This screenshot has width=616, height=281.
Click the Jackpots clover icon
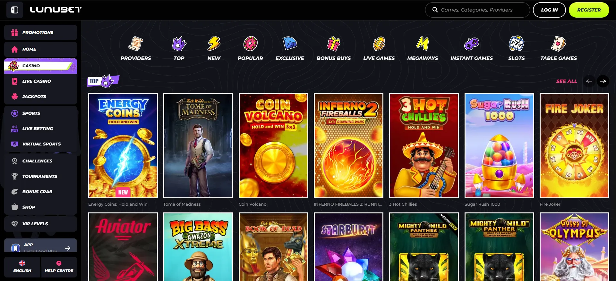(x=15, y=96)
